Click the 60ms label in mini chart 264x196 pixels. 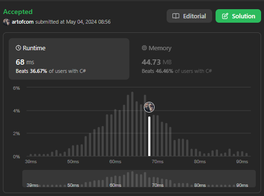(x=115, y=185)
